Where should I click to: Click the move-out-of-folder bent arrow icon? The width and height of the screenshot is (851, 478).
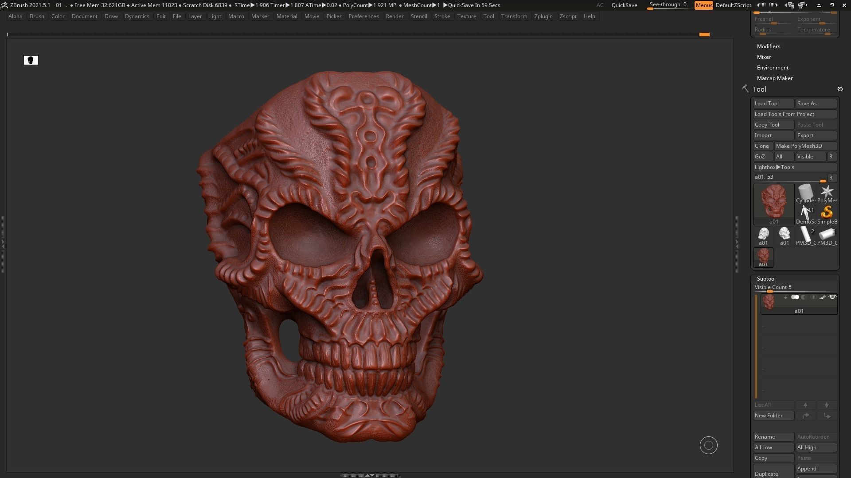point(827,416)
